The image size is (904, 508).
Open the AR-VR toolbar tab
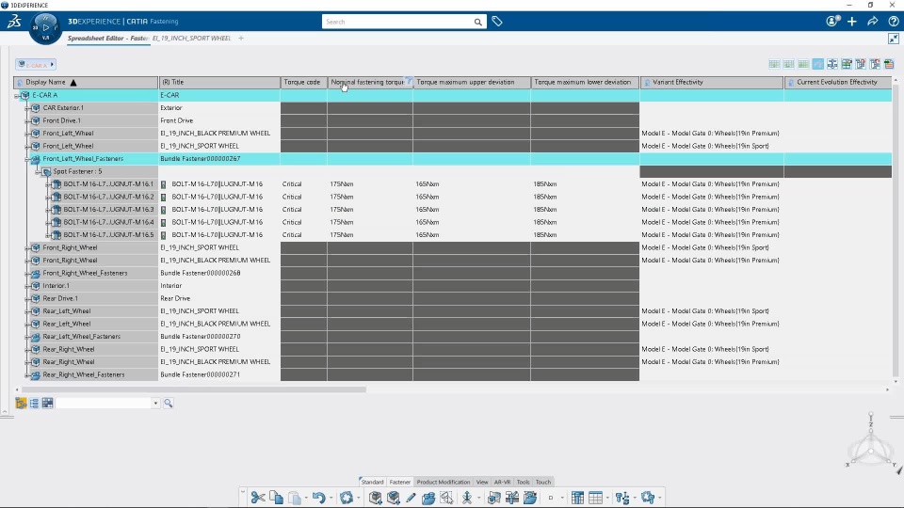502,482
